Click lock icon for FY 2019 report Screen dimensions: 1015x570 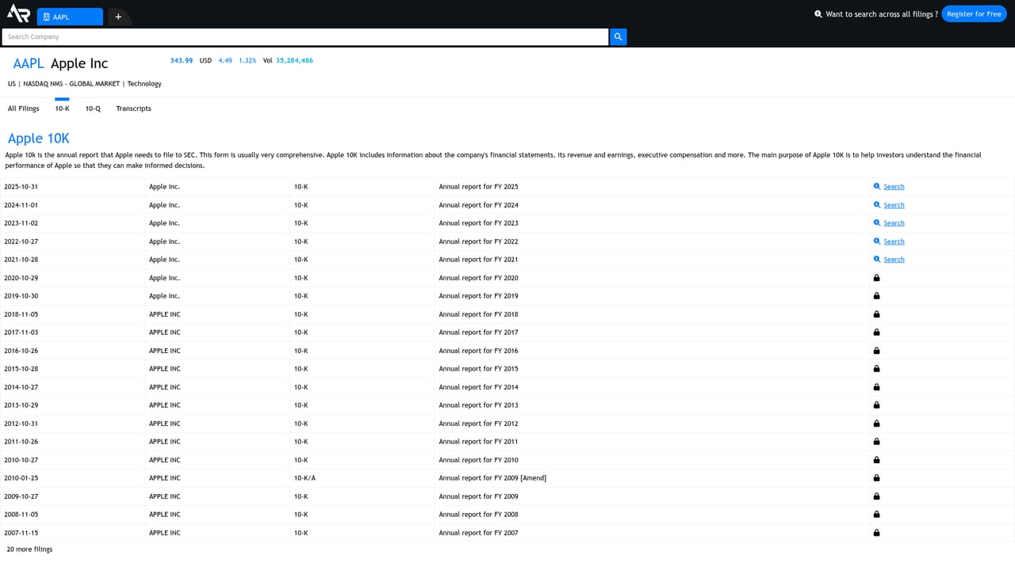pos(877,296)
